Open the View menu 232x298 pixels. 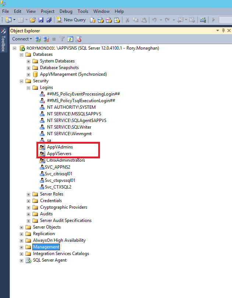pos(31,11)
